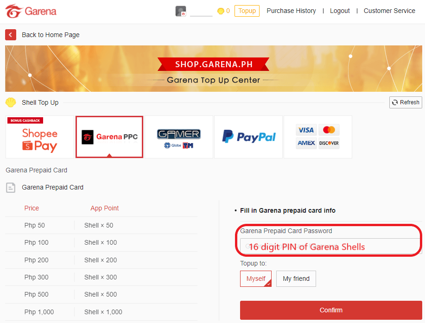This screenshot has width=425, height=323.
Task: Click the Shop.Garena.PH banner
Action: 214,69
